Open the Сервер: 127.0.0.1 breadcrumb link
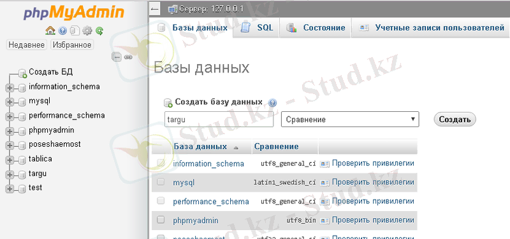510x239 pixels. [212, 9]
